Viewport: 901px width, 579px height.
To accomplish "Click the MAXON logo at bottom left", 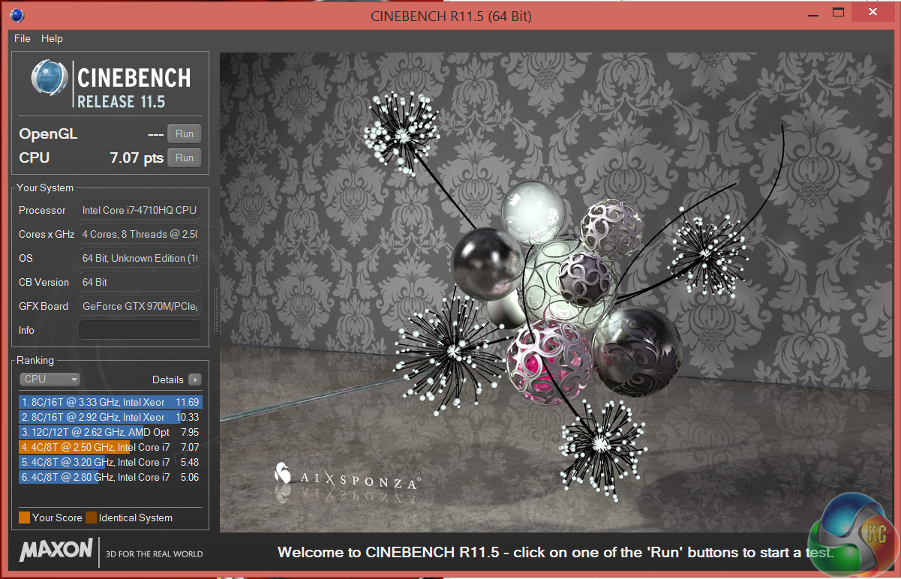I will pyautogui.click(x=57, y=550).
